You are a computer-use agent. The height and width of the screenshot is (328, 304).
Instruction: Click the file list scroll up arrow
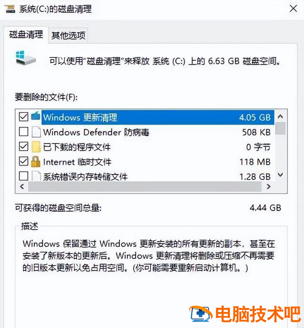280,117
